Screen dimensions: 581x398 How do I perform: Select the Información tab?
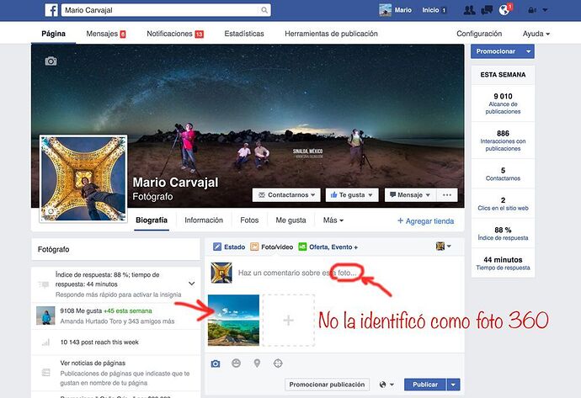(x=204, y=220)
